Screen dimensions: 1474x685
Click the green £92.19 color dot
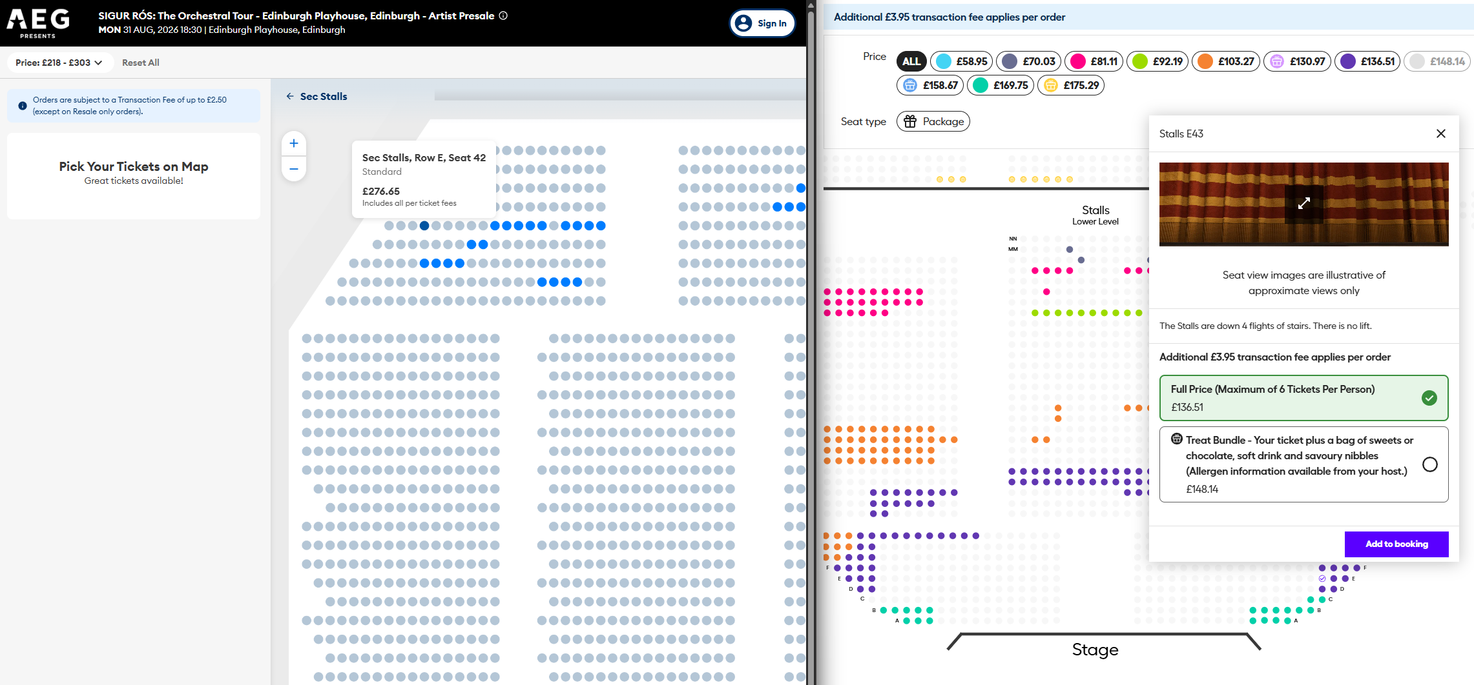coord(1140,61)
